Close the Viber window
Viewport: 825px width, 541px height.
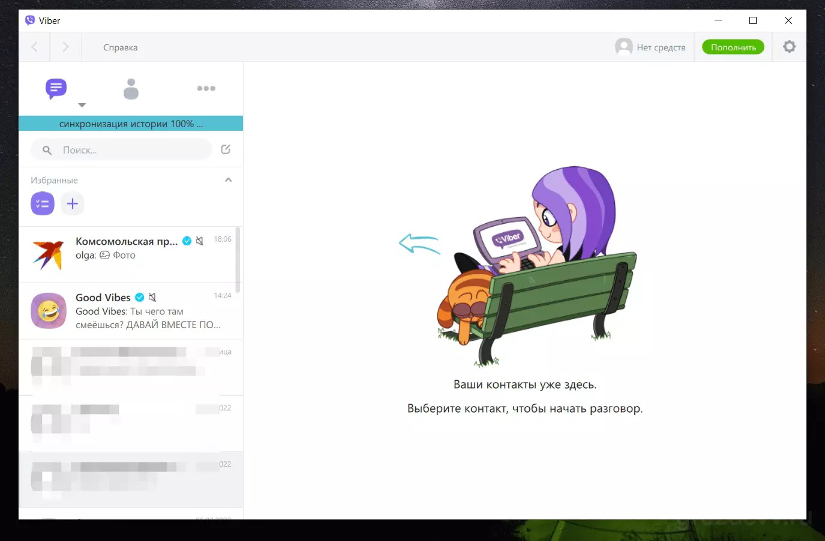click(x=788, y=20)
